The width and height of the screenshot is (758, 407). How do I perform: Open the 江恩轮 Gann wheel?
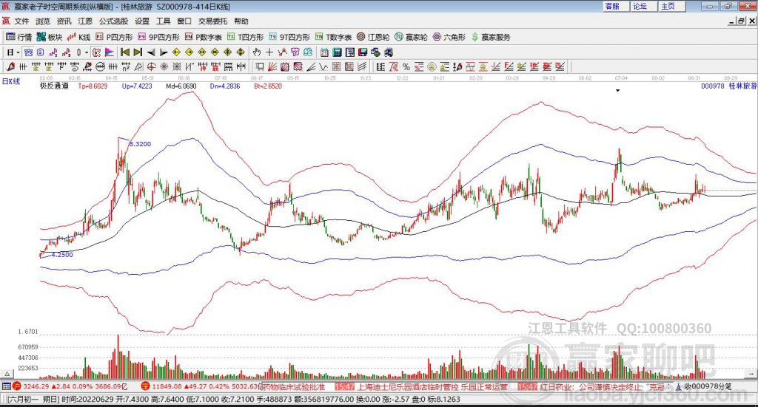[x=373, y=37]
